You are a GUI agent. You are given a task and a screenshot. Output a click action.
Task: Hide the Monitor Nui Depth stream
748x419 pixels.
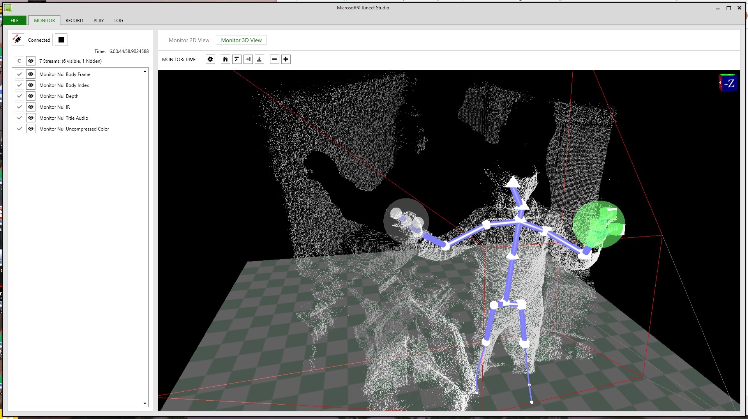point(31,96)
